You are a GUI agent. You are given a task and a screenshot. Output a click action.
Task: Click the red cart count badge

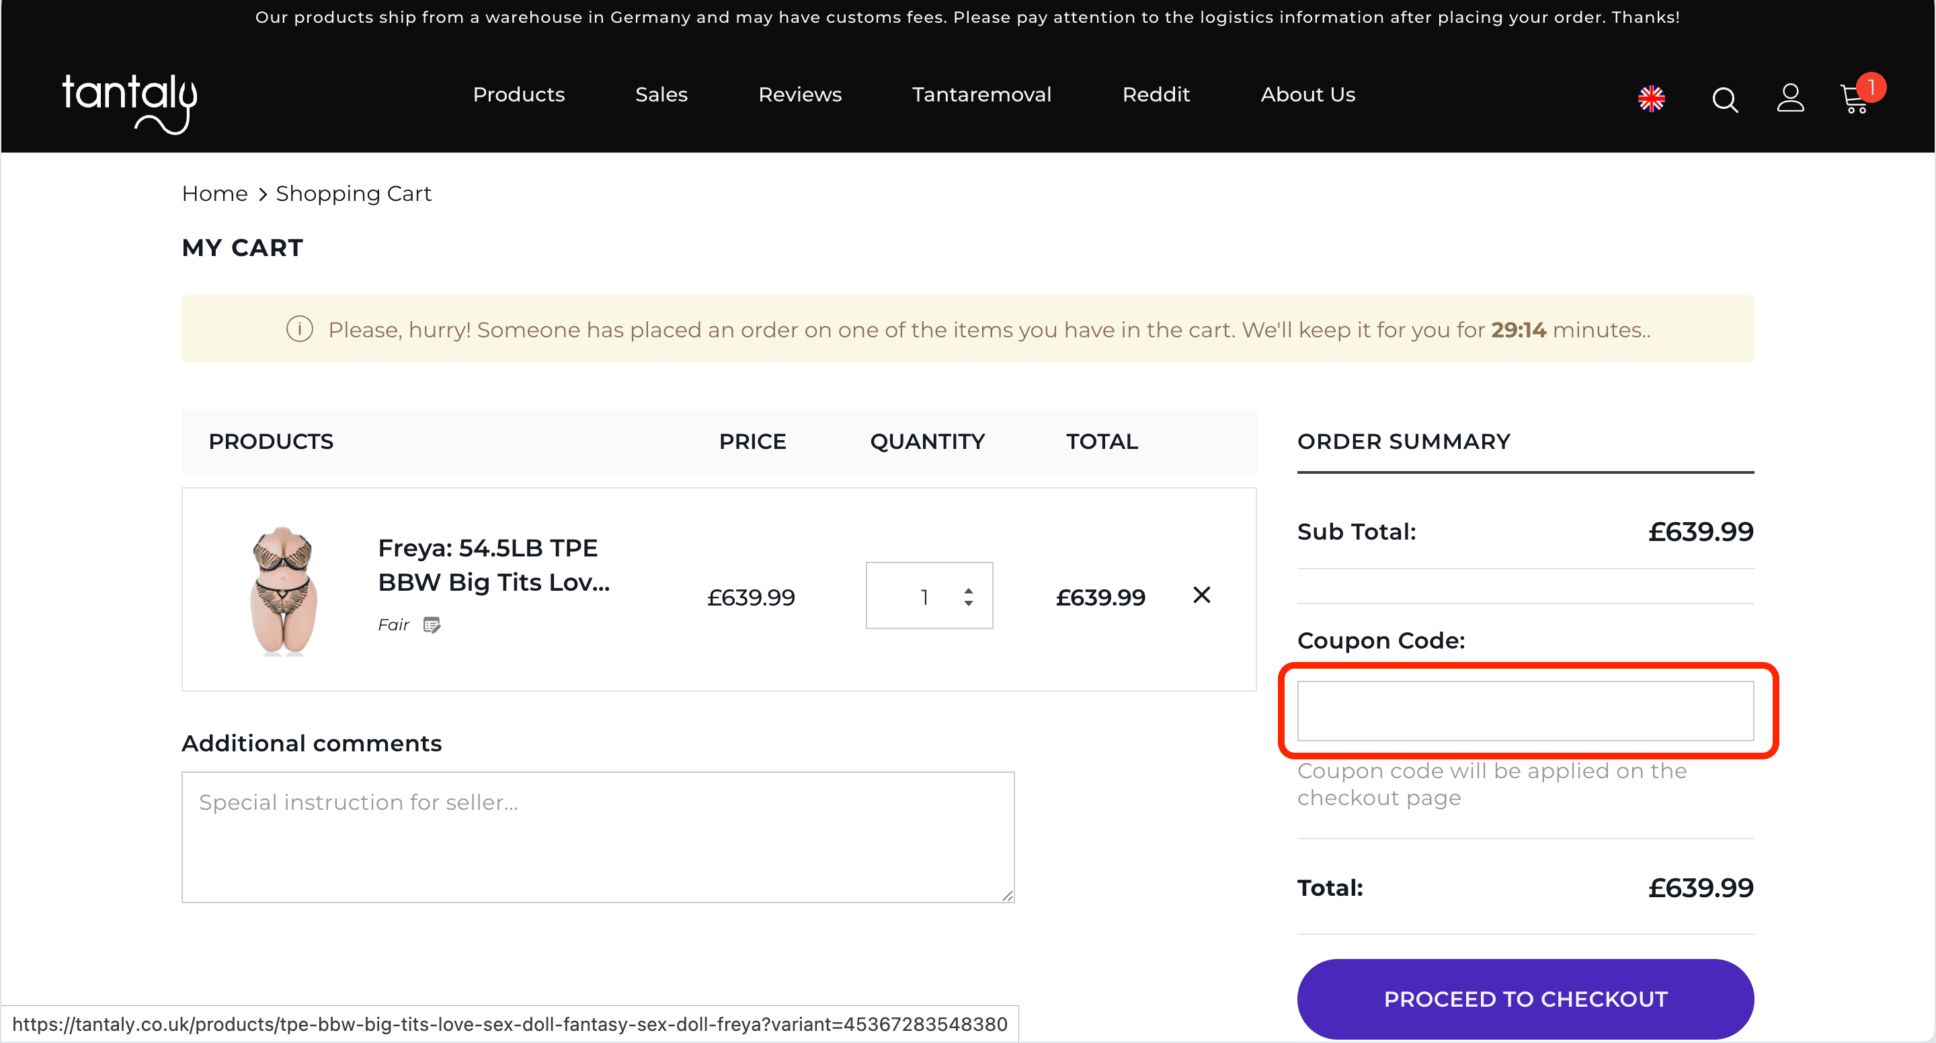click(x=1871, y=87)
